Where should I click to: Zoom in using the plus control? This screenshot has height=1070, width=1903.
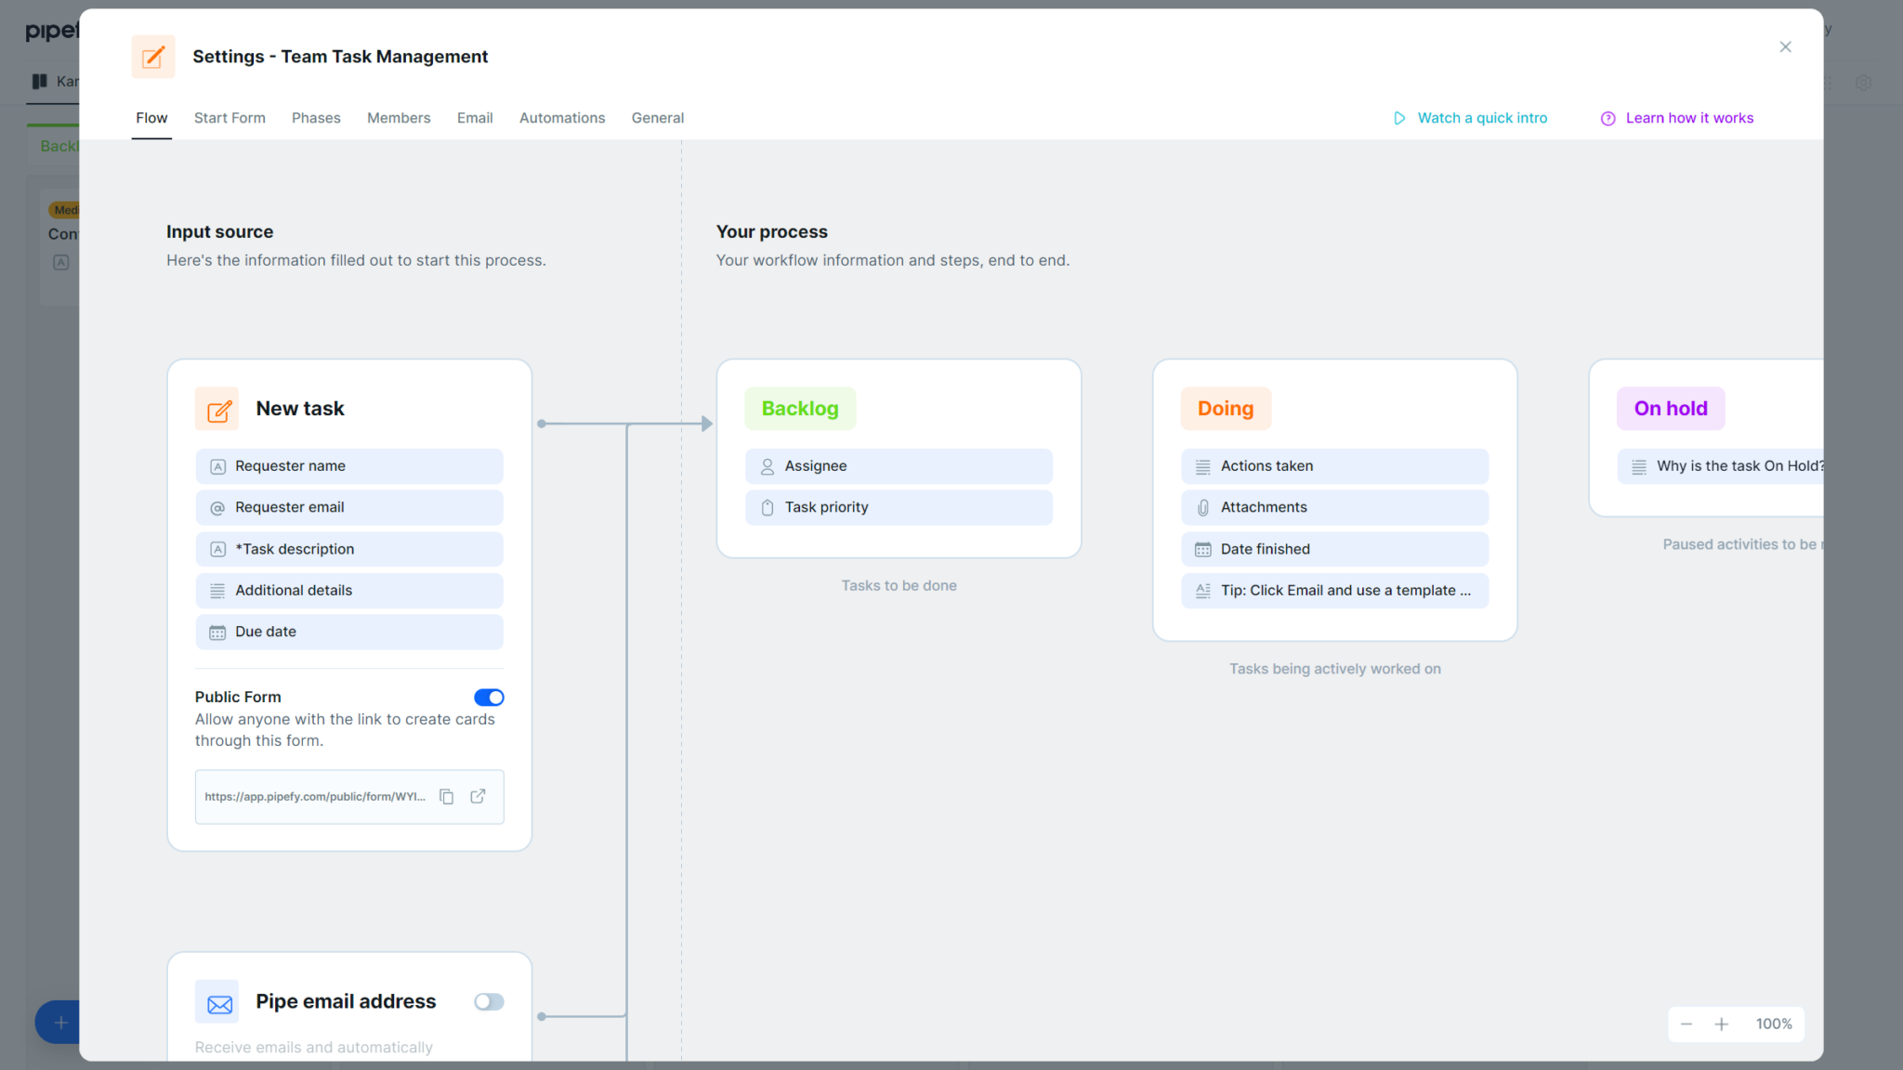point(1722,1024)
